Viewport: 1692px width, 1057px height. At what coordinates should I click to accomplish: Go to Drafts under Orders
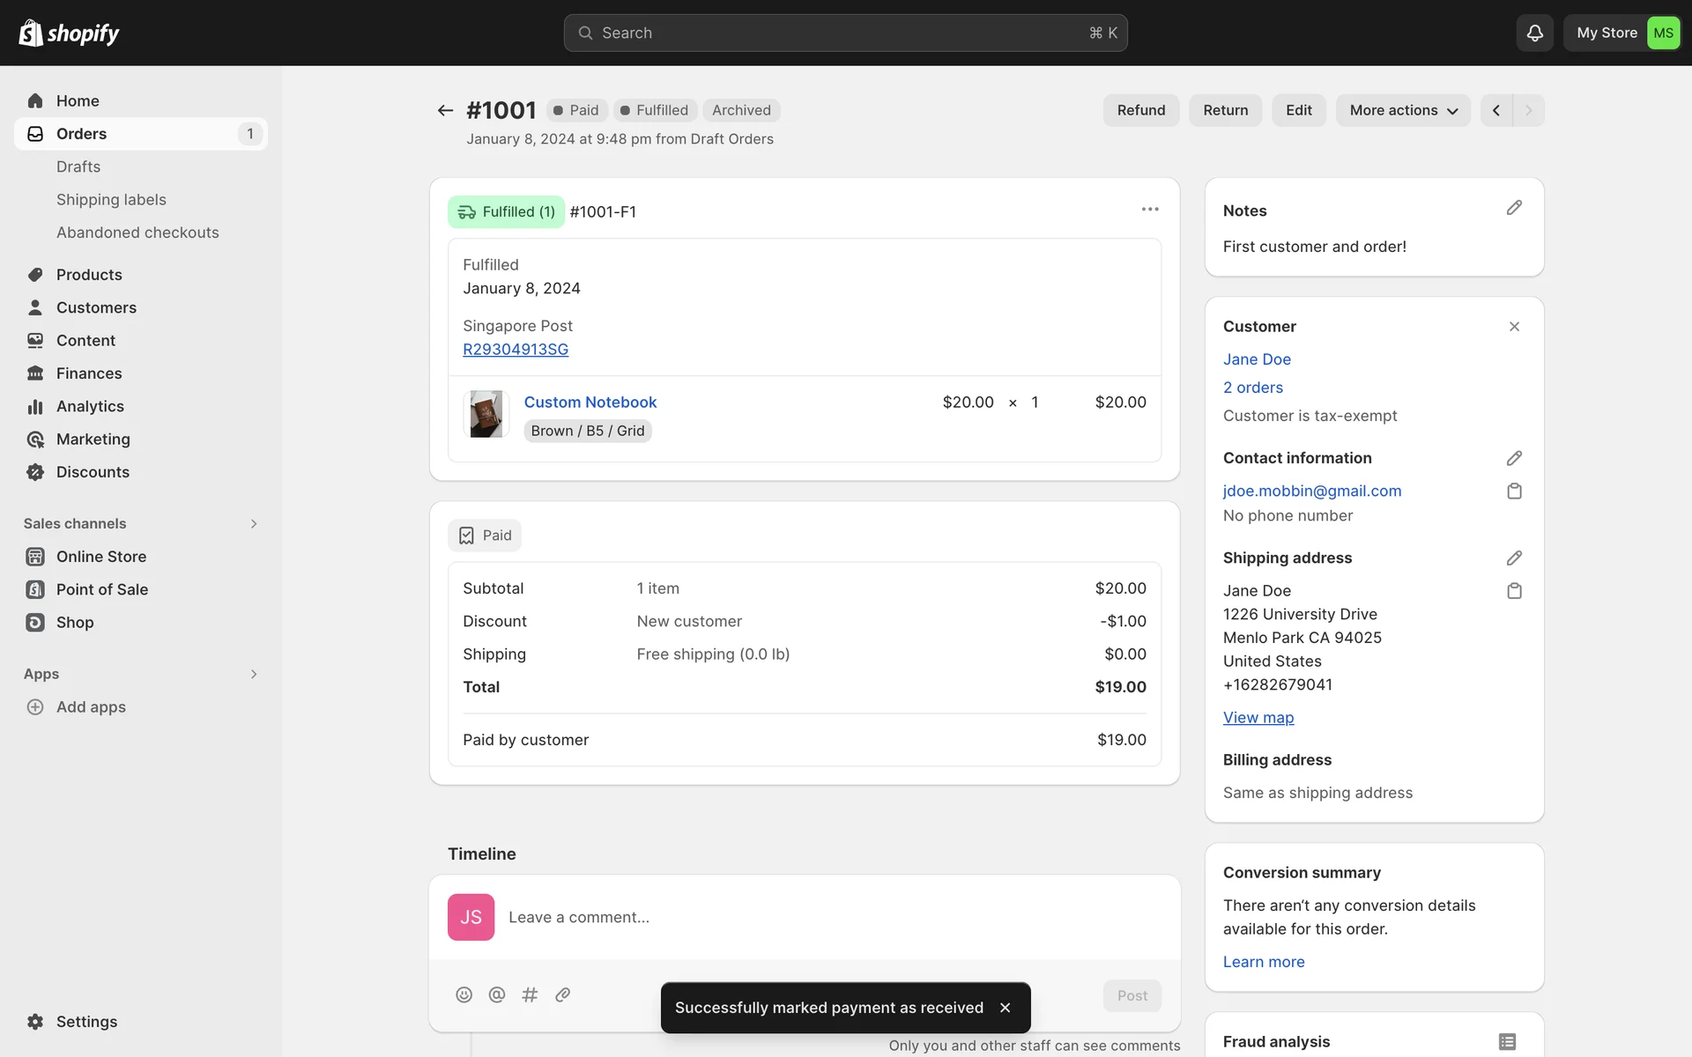(78, 166)
